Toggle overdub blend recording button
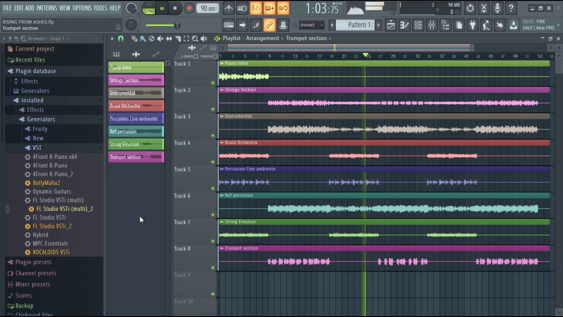Image resolution: width=563 pixels, height=317 pixels. coord(269,8)
